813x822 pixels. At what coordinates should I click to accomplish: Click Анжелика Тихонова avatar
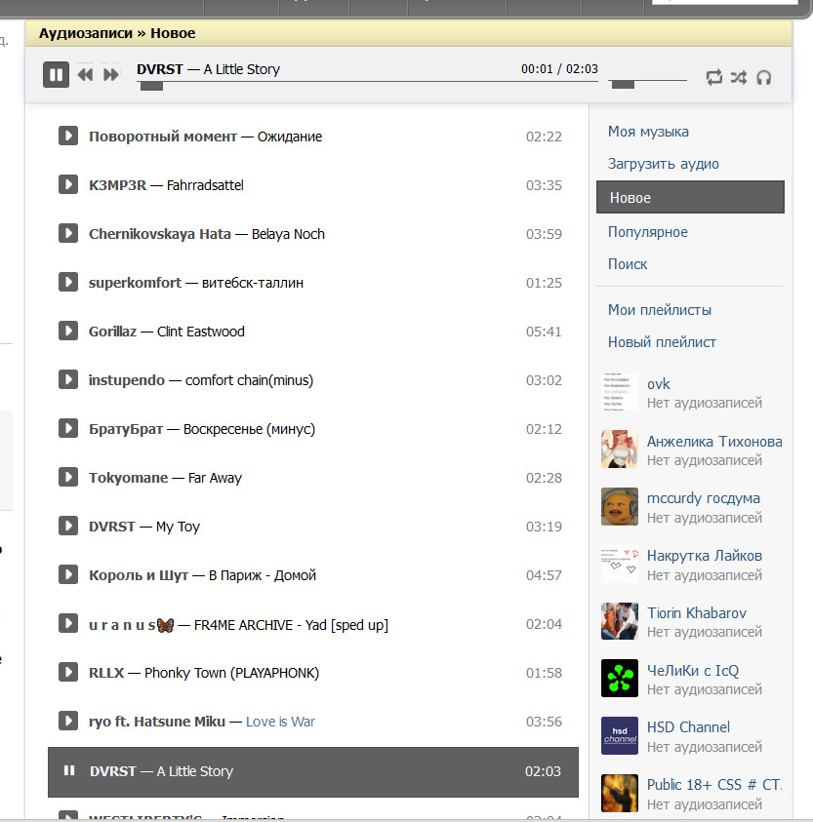tap(620, 449)
